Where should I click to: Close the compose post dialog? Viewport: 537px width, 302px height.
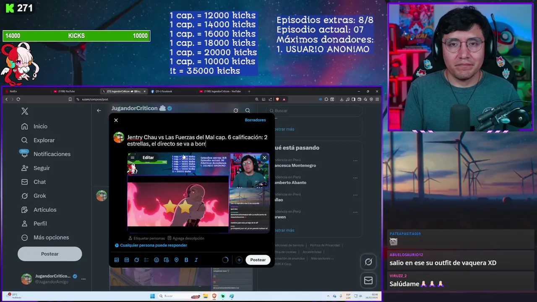[116, 120]
